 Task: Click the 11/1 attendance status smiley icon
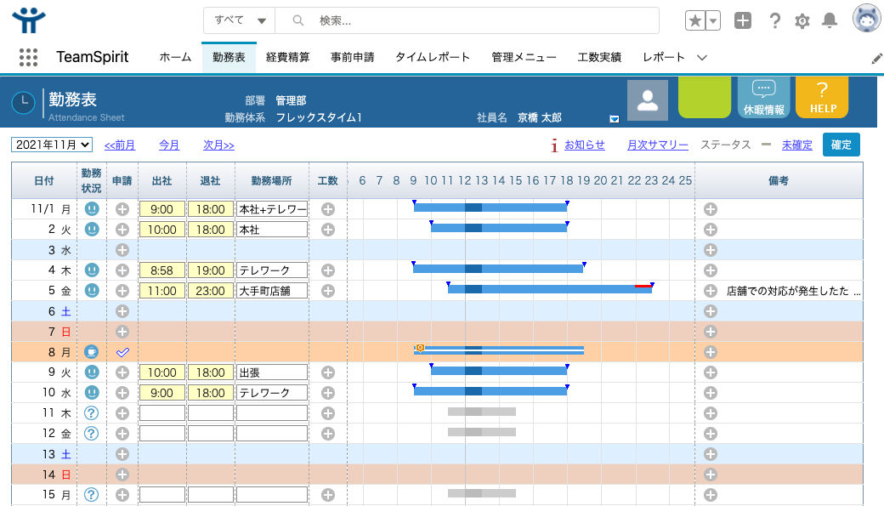[x=92, y=208]
